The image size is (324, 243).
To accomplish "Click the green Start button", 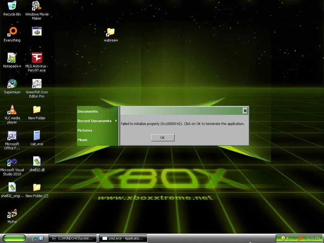I will point(15,238).
